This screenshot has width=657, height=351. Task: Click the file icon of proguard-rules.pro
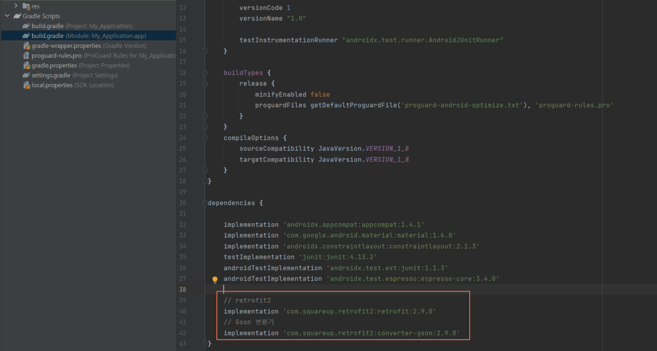coord(26,55)
